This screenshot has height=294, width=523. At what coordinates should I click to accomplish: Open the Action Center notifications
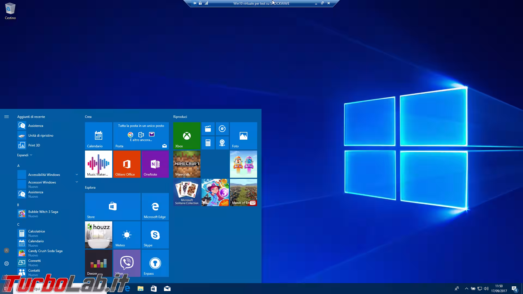pos(514,289)
